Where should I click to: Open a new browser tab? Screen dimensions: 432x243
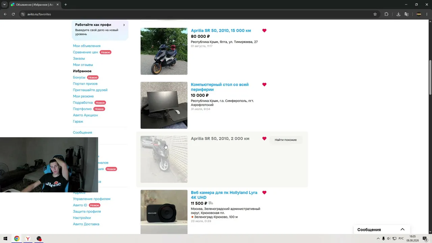pos(65,5)
